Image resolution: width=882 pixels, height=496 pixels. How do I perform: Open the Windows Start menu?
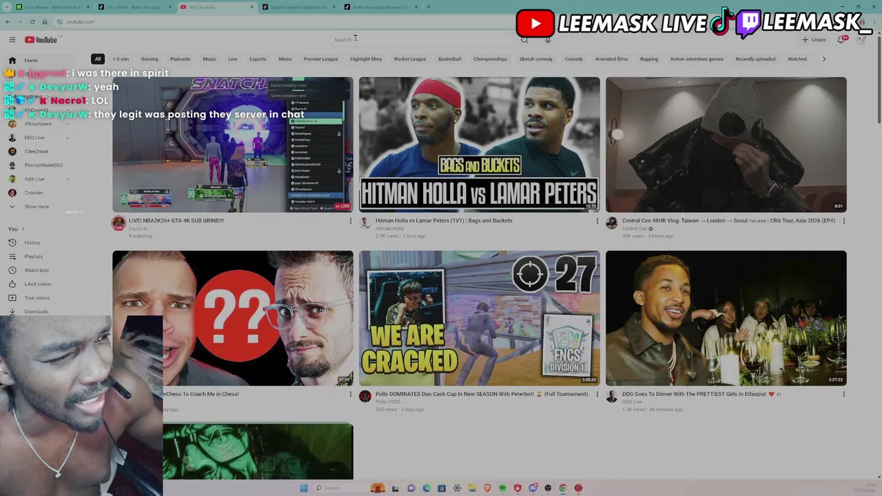304,488
